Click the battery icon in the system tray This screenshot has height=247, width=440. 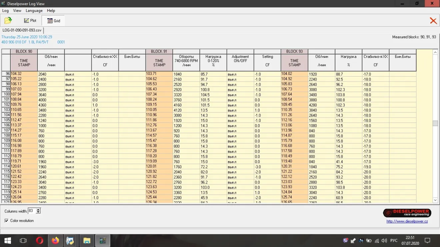pos(369,240)
